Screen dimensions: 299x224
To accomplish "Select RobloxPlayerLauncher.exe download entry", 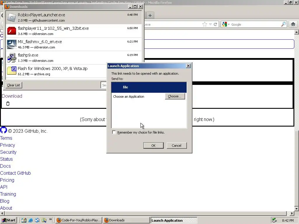I will 74,17.
